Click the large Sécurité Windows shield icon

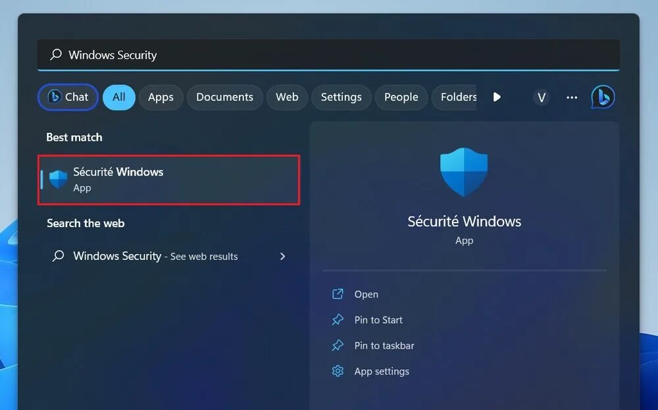(x=464, y=172)
